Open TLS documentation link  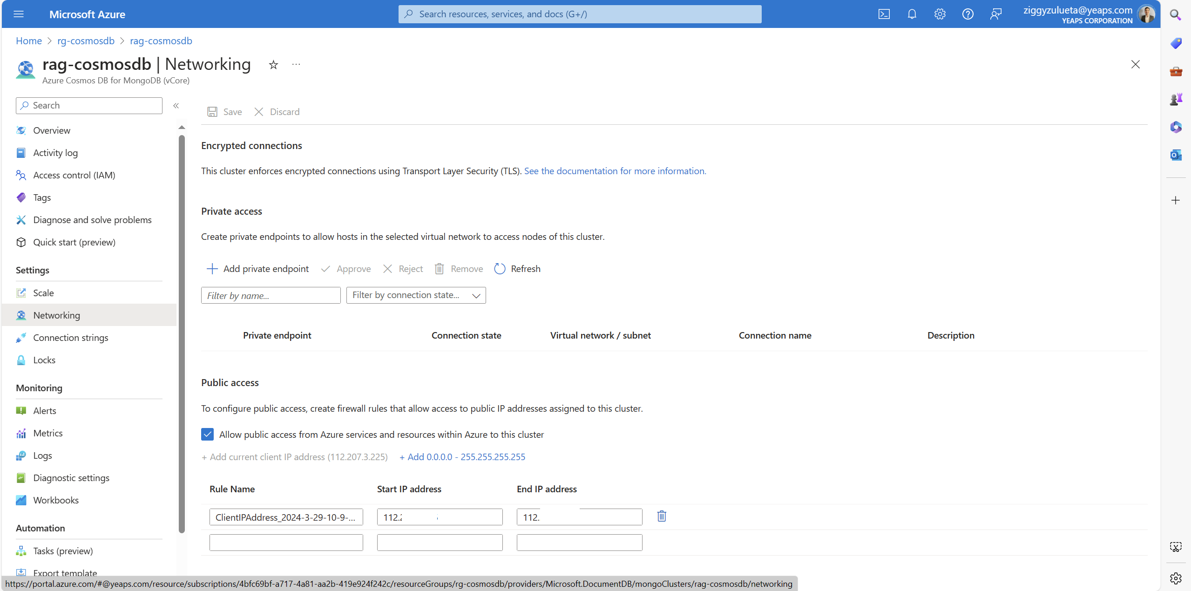point(615,171)
